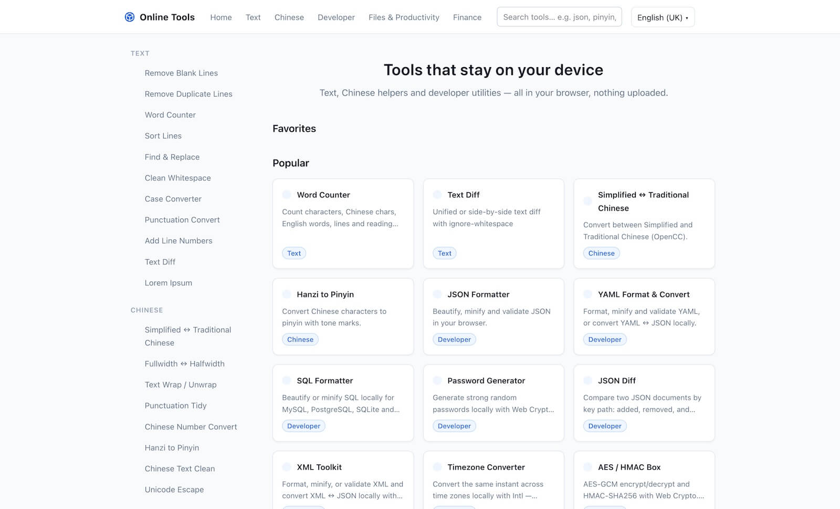The width and height of the screenshot is (840, 509).
Task: Click the round icon on the YAML Format & Convert card
Action: coord(588,294)
